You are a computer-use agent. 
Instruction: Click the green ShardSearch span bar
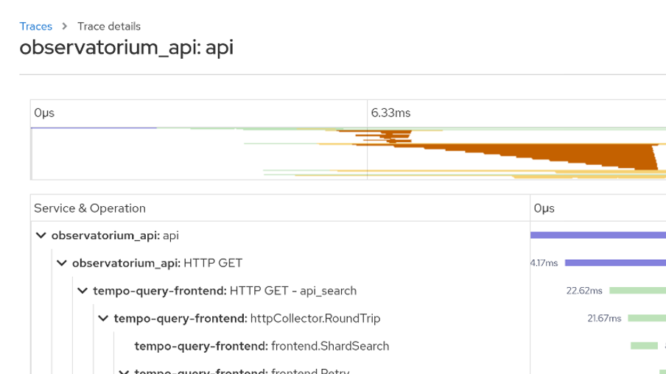coord(645,346)
